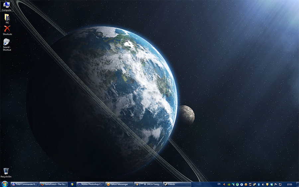Viewport: 299px width, 187px height.
Task: Open the volume speaker tray icon
Action: tap(263, 185)
